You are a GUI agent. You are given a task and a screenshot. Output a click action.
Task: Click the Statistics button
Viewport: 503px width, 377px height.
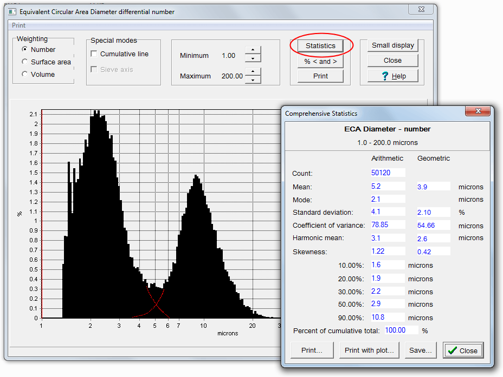pyautogui.click(x=320, y=46)
